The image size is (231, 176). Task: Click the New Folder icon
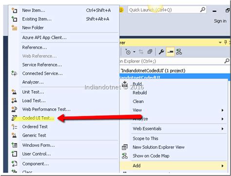pos(14,28)
